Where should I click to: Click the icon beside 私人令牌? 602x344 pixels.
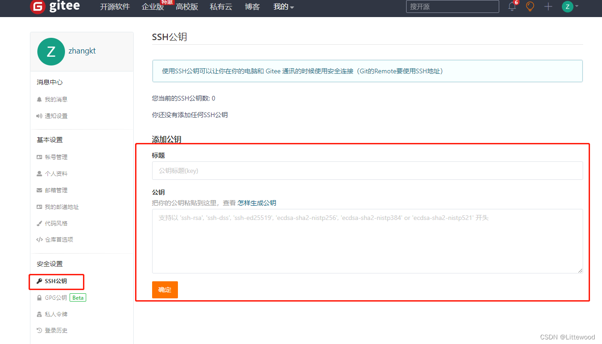click(39, 314)
